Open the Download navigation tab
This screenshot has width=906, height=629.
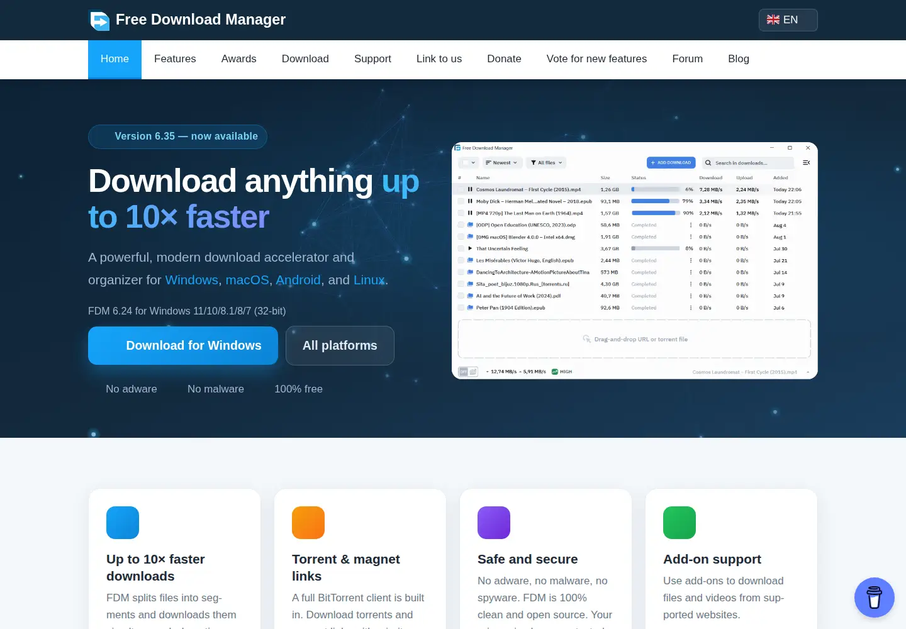click(305, 59)
